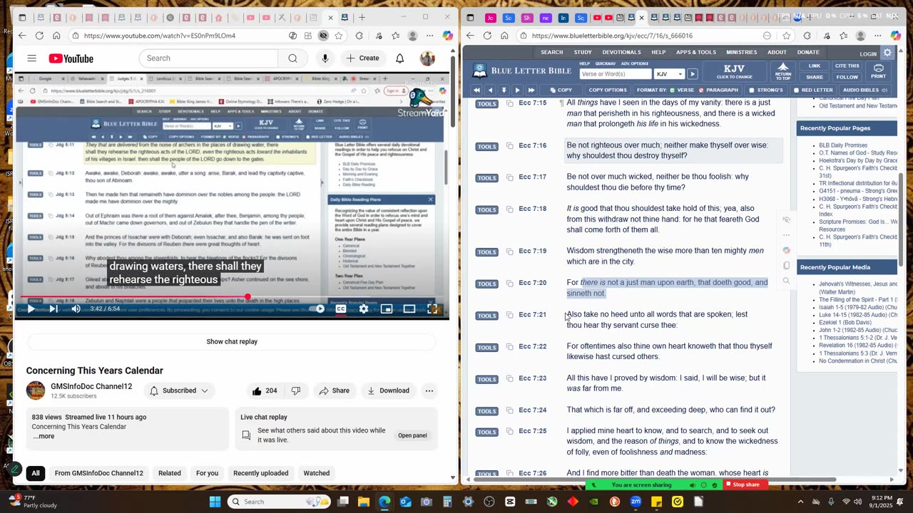Screen dimensions: 913x513
Task: Open GMSInfoDoc Channel12 channel avatar
Action: tap(36, 390)
